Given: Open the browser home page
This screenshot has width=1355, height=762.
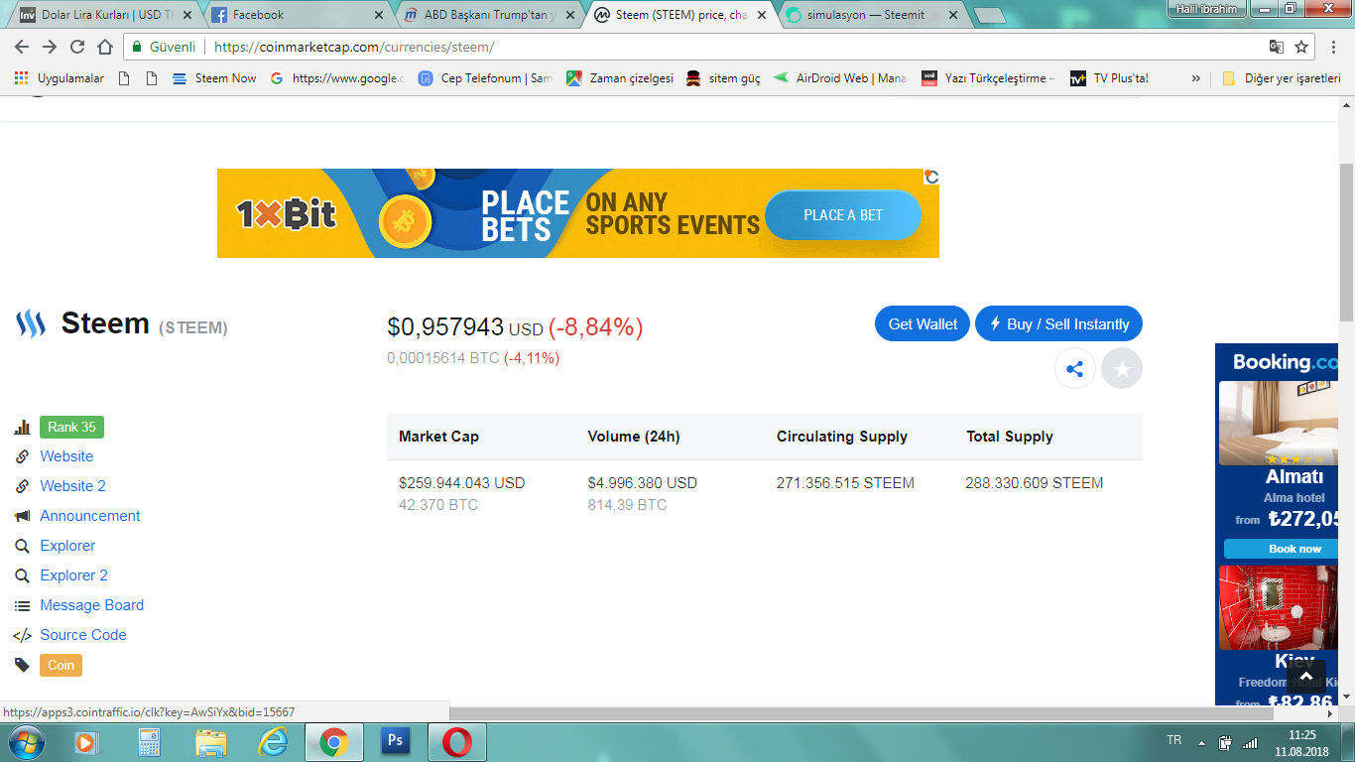Looking at the screenshot, I should pyautogui.click(x=105, y=47).
